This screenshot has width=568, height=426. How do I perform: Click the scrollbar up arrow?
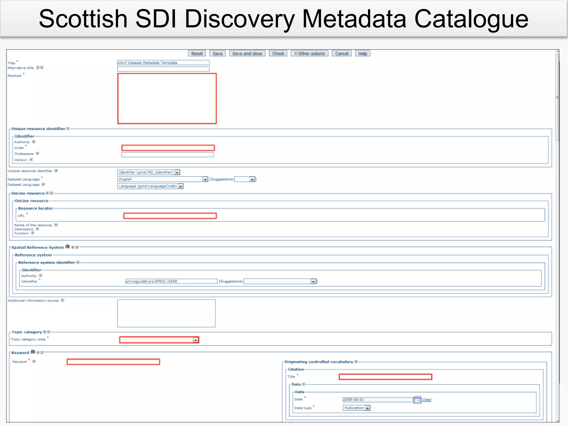pos(557,52)
